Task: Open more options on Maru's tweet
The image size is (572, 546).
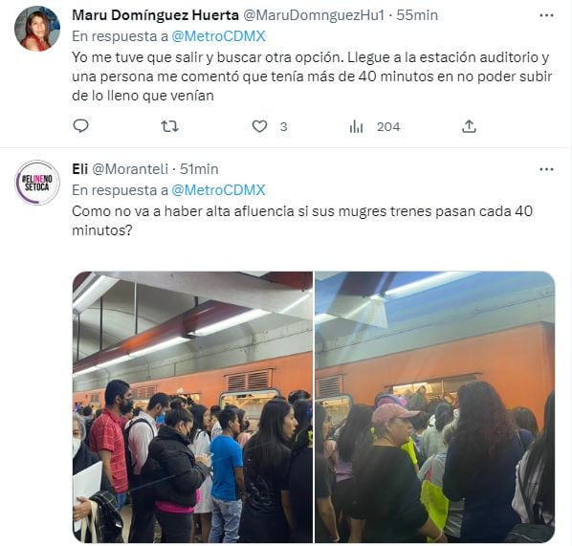Action: (546, 15)
